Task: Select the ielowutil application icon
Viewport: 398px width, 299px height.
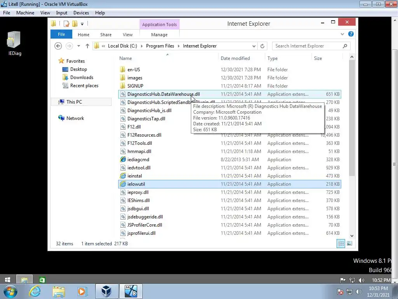Action: click(x=123, y=184)
